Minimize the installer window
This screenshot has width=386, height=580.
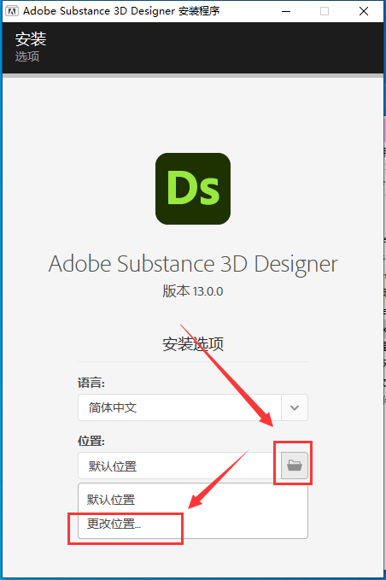286,11
